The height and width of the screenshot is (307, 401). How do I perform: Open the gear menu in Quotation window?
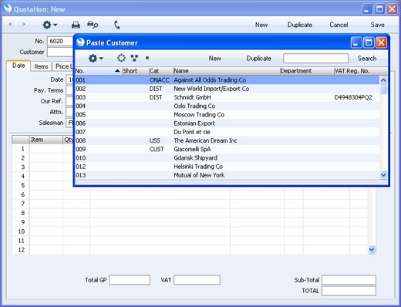click(49, 25)
